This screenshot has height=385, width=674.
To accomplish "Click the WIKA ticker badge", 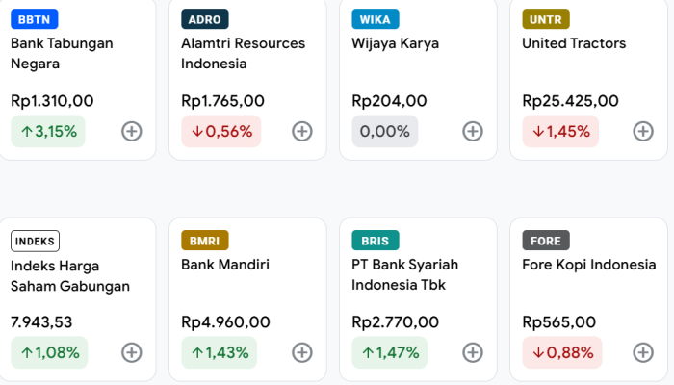I will pos(375,19).
